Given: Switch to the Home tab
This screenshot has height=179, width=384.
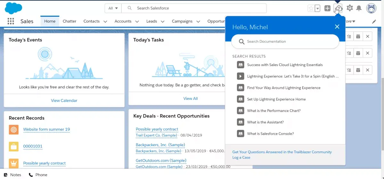Looking at the screenshot, I should (x=50, y=21).
